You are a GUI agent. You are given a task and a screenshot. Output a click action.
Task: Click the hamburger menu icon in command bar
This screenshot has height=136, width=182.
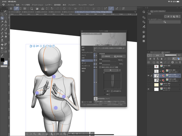[11, 8]
